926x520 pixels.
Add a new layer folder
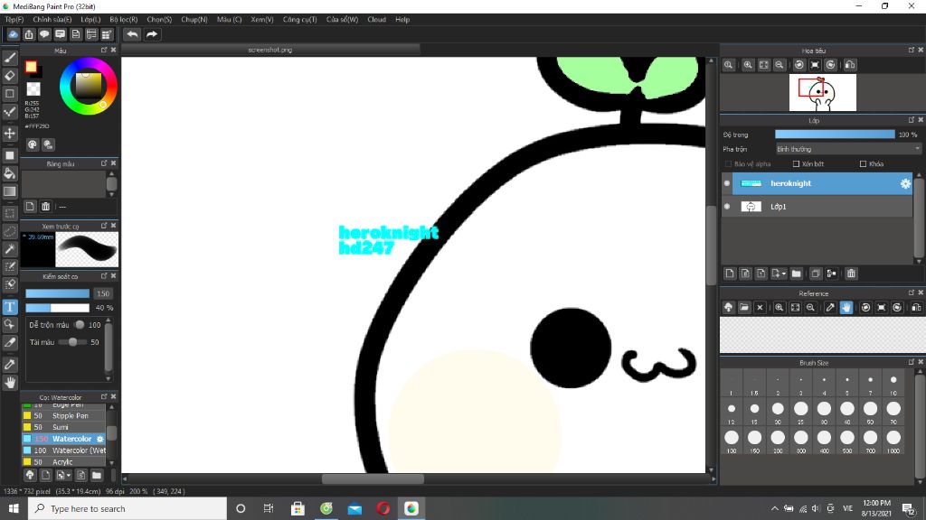click(x=796, y=274)
